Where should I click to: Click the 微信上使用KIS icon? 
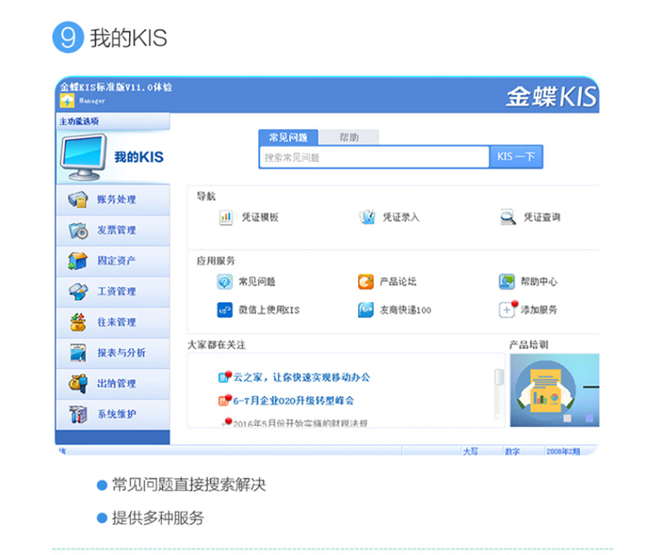[x=225, y=310]
